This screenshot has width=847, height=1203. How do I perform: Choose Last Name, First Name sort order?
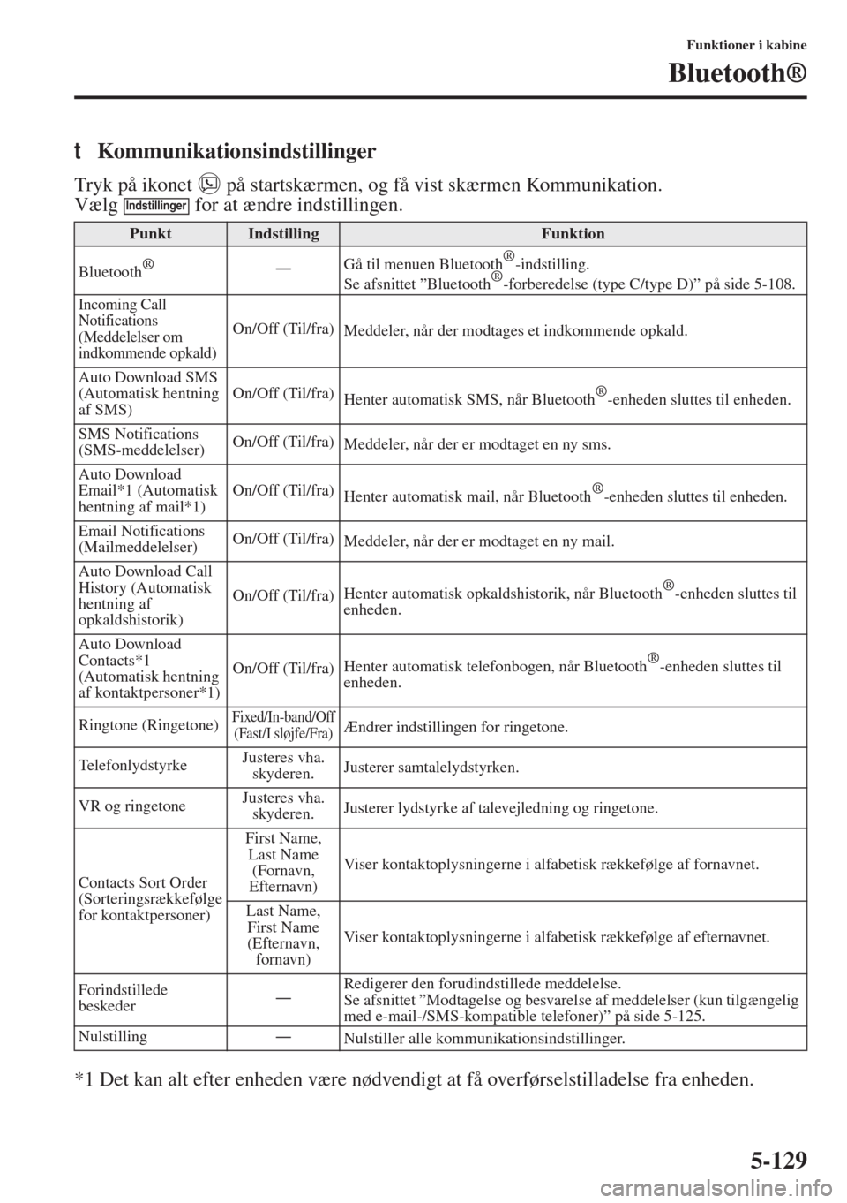pos(283,935)
